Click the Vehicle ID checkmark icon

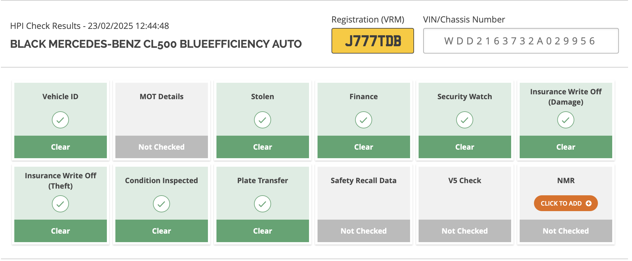click(x=60, y=120)
